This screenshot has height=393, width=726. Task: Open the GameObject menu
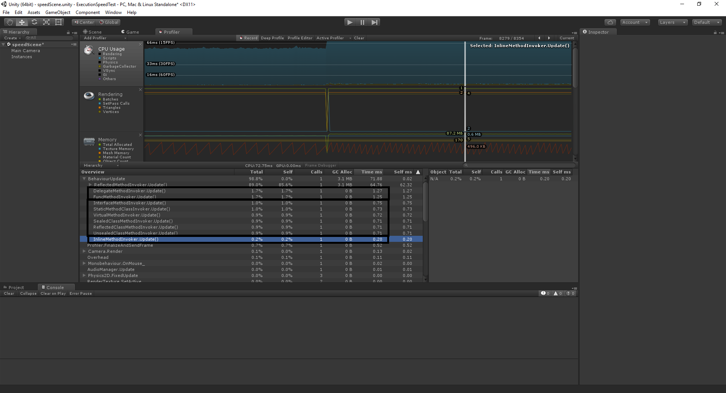57,12
